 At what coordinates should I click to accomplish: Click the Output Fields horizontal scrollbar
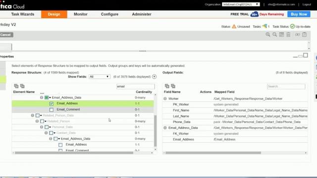coord(213,153)
